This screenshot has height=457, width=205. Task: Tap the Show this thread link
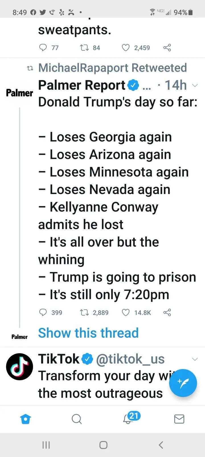click(88, 333)
